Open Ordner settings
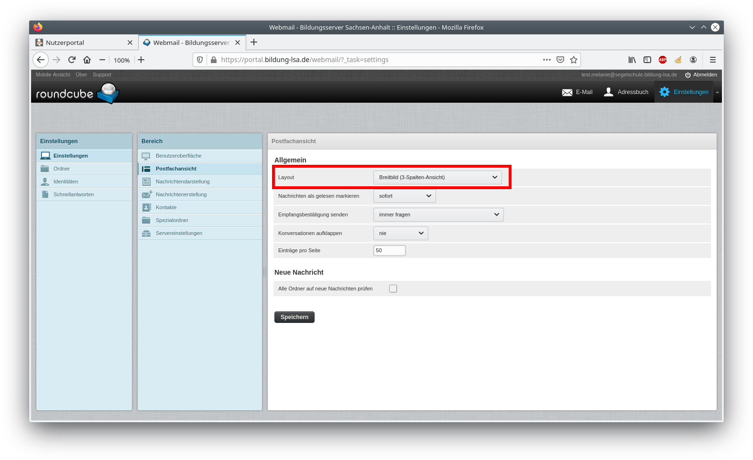 point(84,169)
